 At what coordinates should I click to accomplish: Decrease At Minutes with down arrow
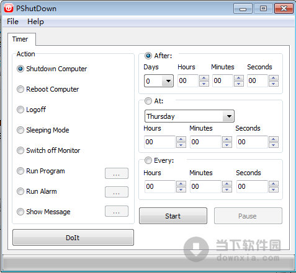227,145
